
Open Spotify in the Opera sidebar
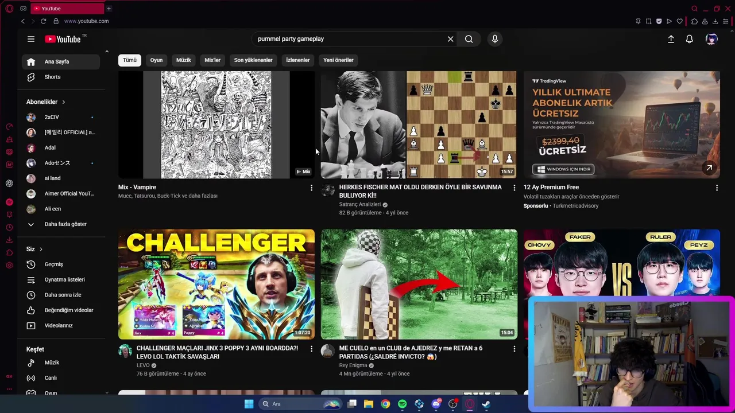tap(9, 202)
